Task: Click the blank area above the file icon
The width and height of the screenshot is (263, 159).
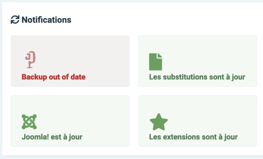Action: 155,44
